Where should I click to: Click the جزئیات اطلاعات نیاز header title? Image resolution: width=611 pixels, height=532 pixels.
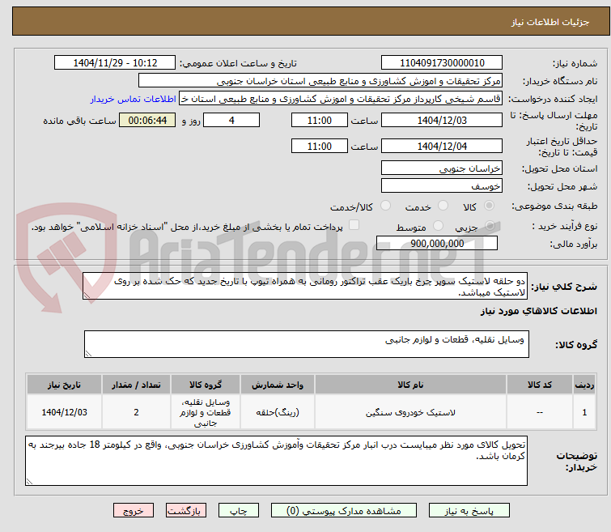point(550,22)
